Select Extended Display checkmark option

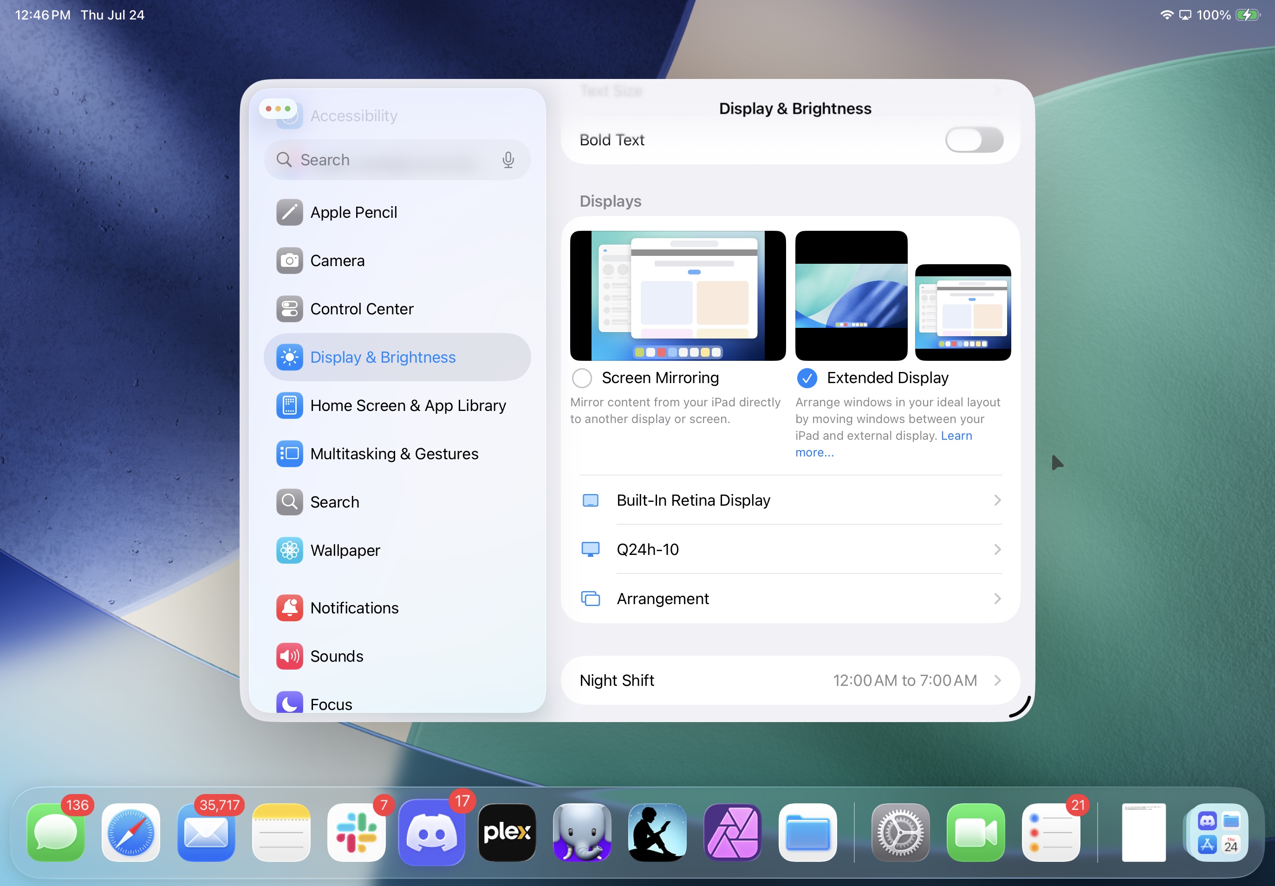coord(807,378)
